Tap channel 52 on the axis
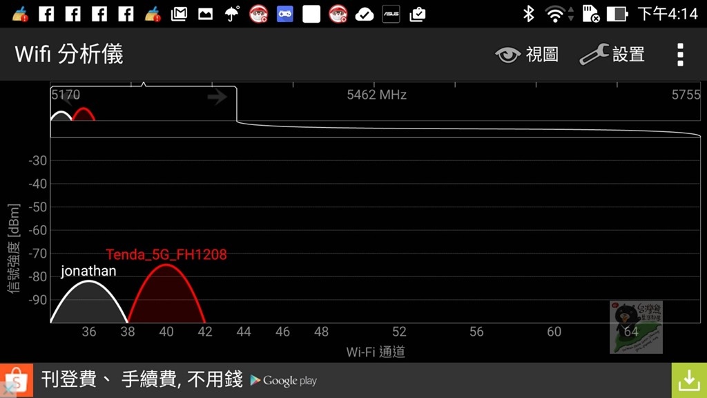Viewport: 707px width, 398px height. click(x=399, y=332)
